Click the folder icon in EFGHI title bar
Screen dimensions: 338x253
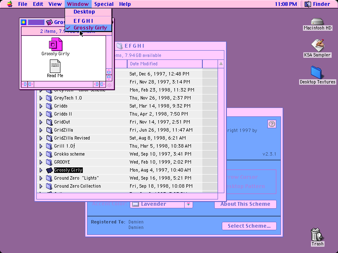tap(120, 46)
